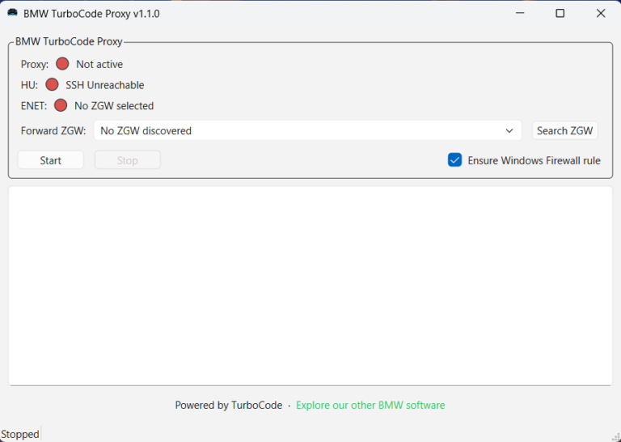Click the 'Stopped' status bar text
621x442 pixels.
pos(19,435)
